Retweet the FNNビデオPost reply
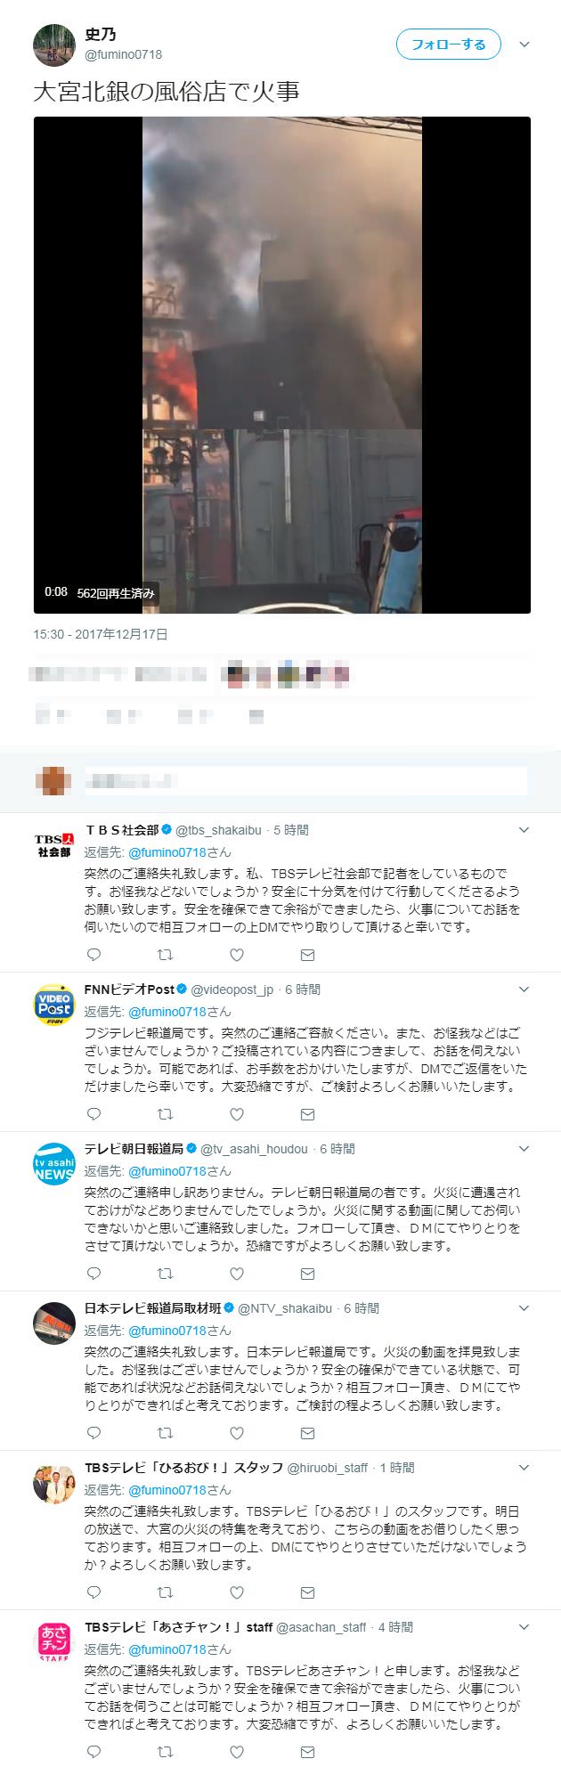This screenshot has width=561, height=1767. (x=165, y=1114)
